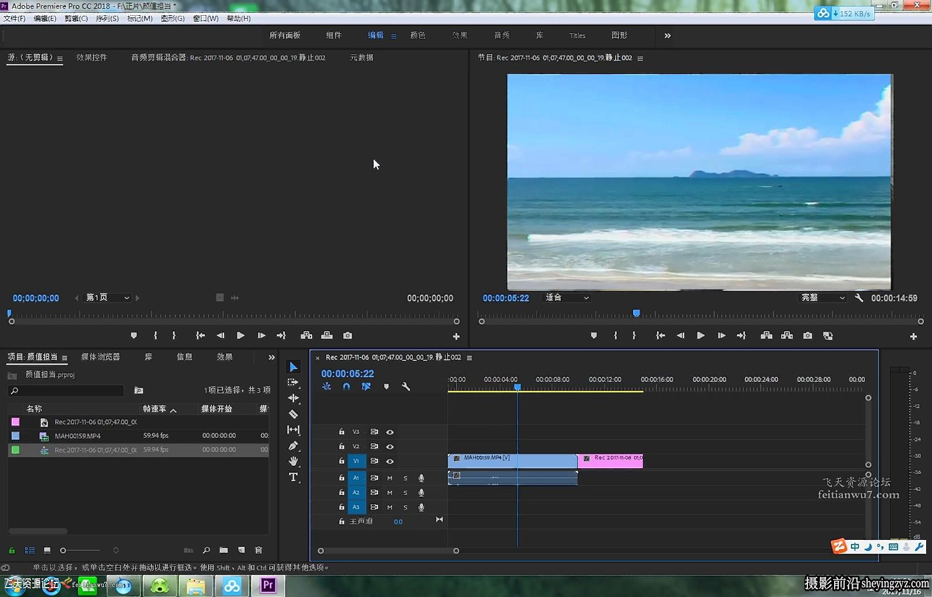Open timeline display settings wrench
Image resolution: width=932 pixels, height=597 pixels.
[406, 387]
